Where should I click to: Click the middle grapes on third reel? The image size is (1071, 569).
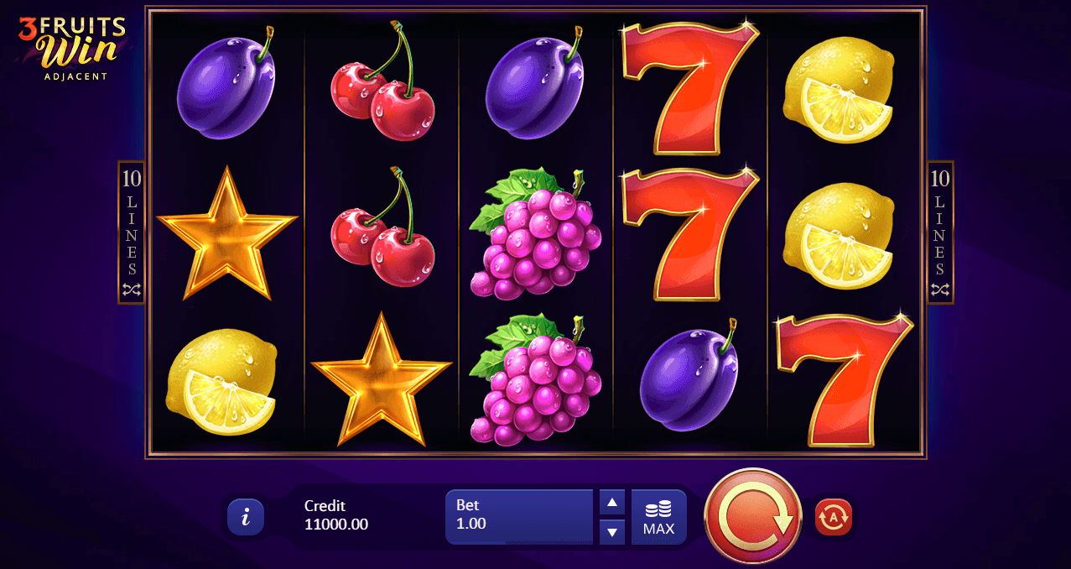(535, 233)
